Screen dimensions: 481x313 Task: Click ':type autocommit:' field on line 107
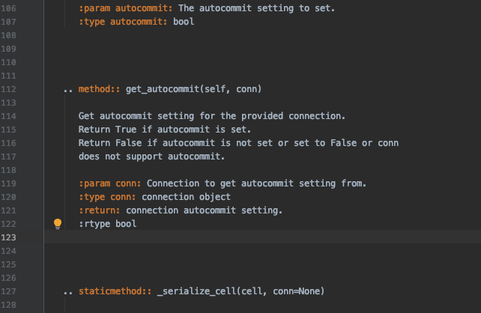click(123, 22)
